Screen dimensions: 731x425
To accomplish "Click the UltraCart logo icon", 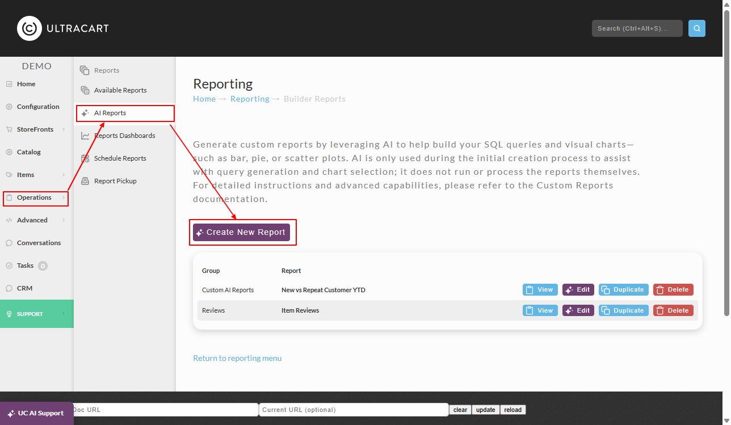I will [x=30, y=28].
